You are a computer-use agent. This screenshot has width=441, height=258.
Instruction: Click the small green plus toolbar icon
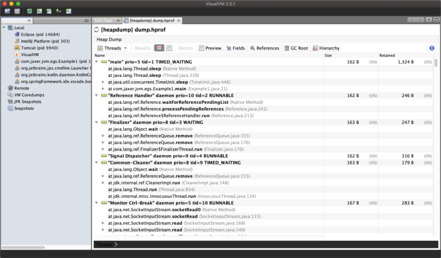click(x=58, y=11)
